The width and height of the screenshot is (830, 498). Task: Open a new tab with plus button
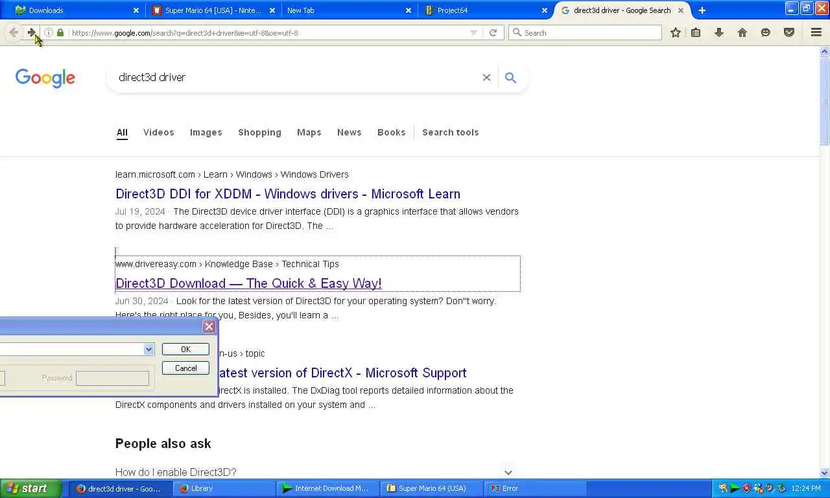pos(702,10)
